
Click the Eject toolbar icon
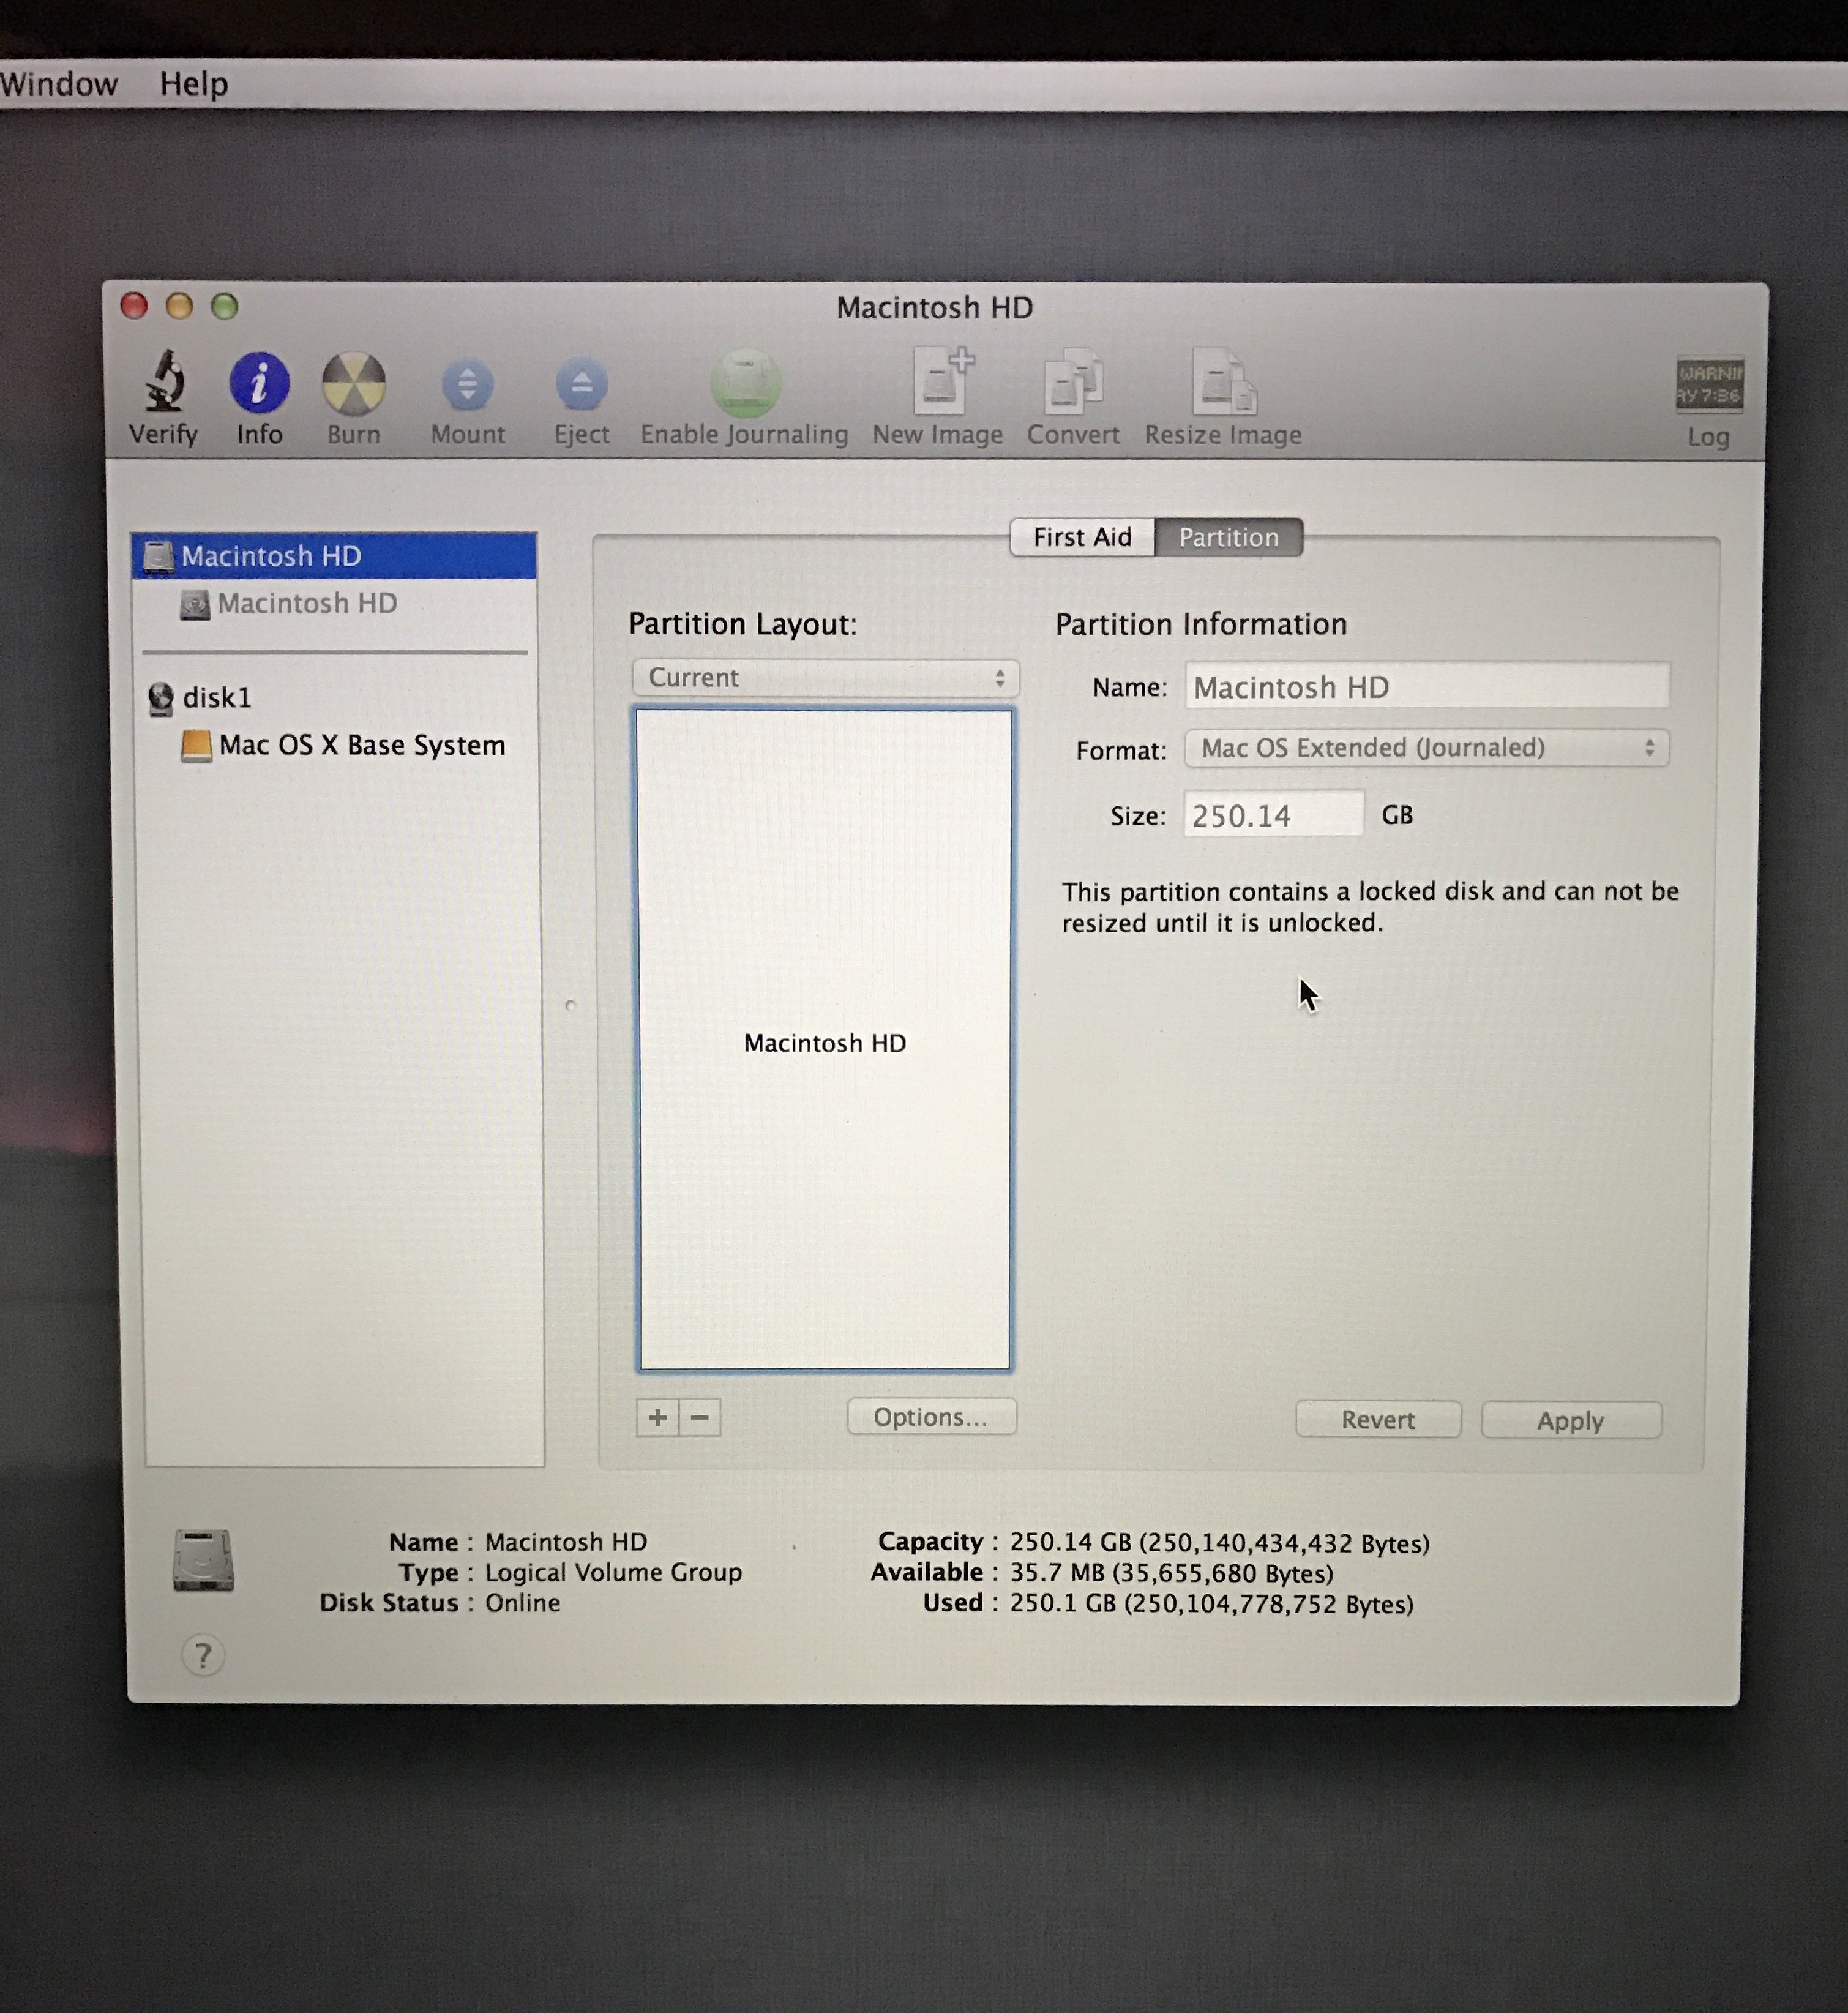click(581, 385)
